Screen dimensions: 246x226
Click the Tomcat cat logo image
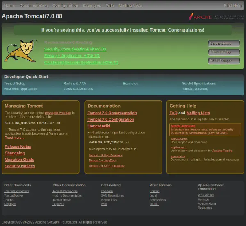(21, 51)
